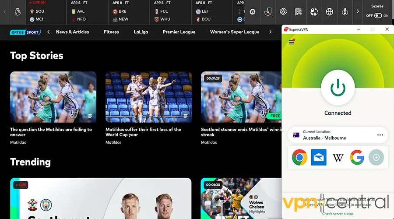The height and width of the screenshot is (219, 394).
Task: Play the Scotland stunner video thumbnail
Action: 241,97
